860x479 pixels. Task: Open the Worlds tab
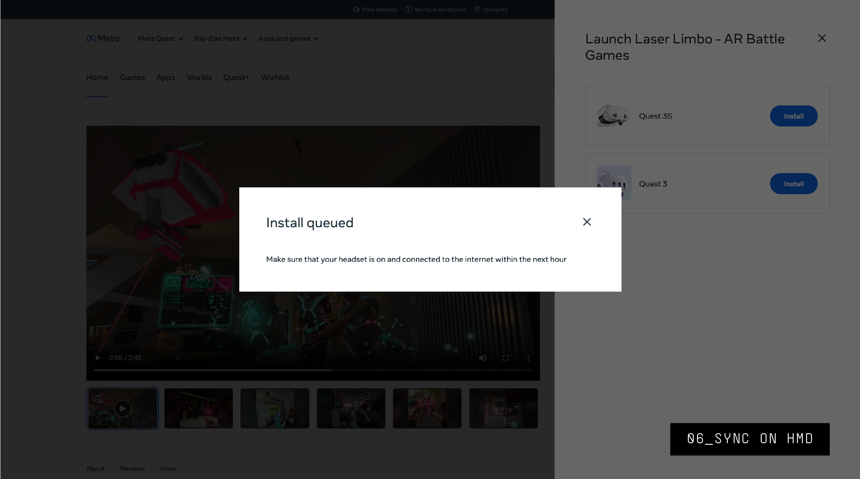click(199, 77)
